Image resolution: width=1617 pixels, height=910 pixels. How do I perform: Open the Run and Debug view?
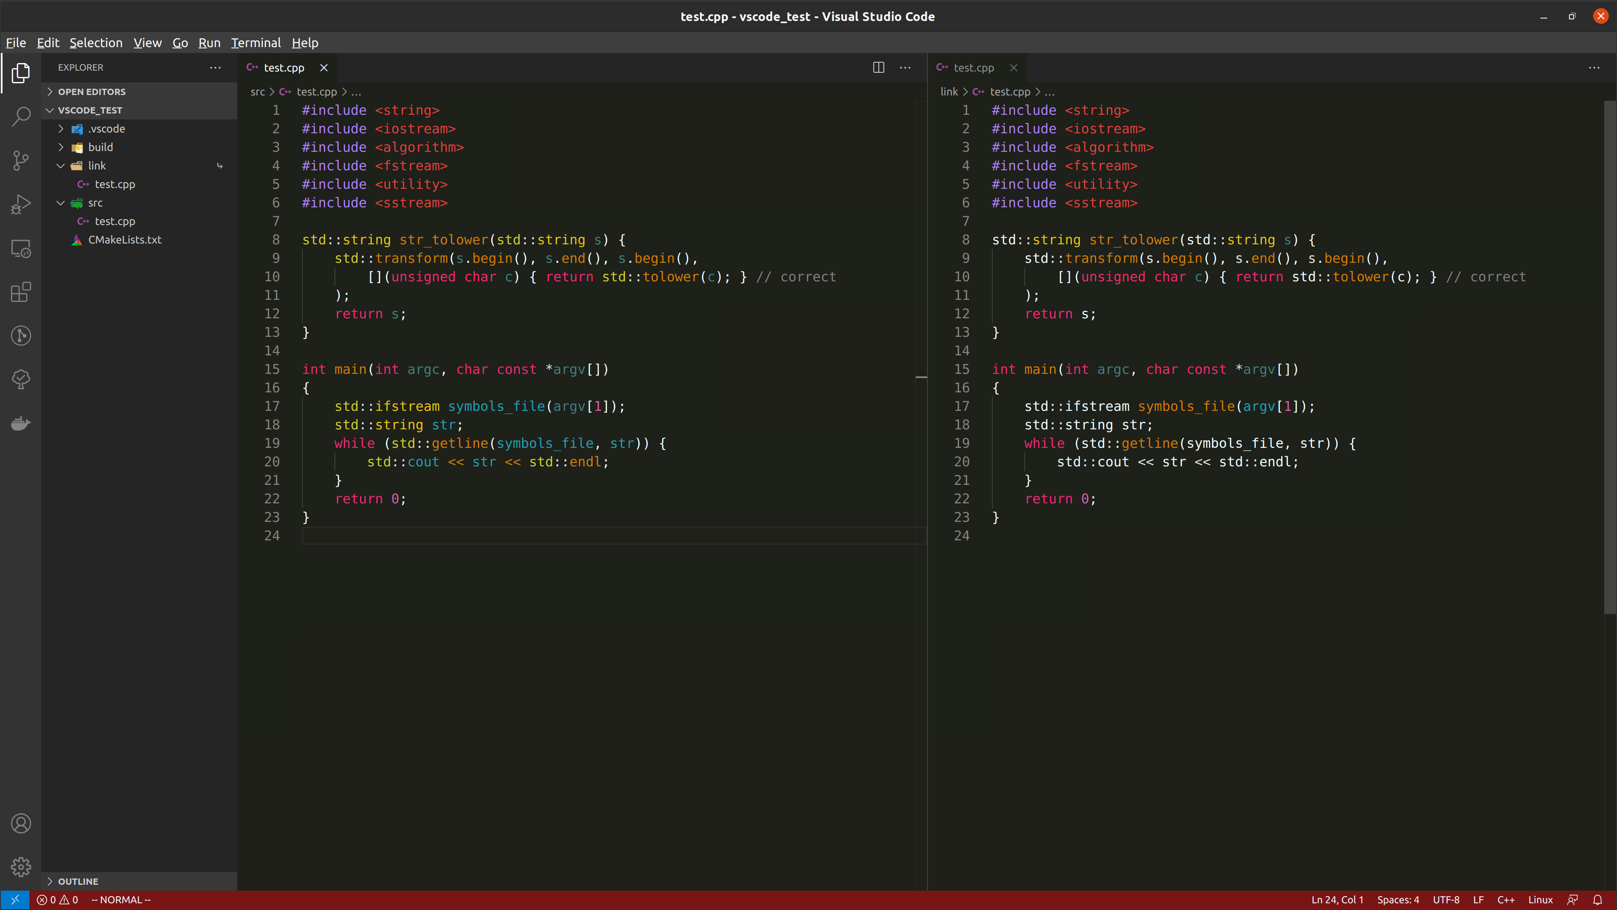pos(21,204)
